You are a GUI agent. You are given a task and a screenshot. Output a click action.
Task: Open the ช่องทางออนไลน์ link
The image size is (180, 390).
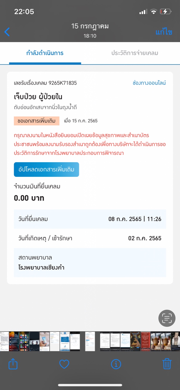click(149, 83)
